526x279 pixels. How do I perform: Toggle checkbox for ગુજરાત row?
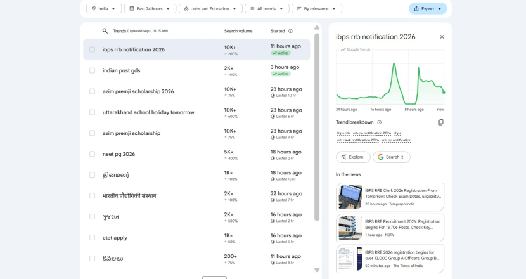pos(93,217)
